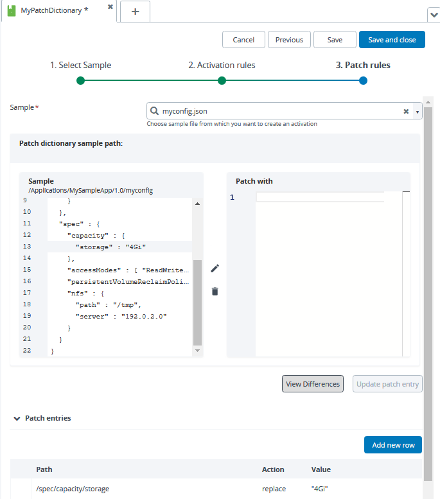Viewport: 440px width, 499px height.
Task: Close the MyPatchDictionary tab
Action: tap(110, 6)
